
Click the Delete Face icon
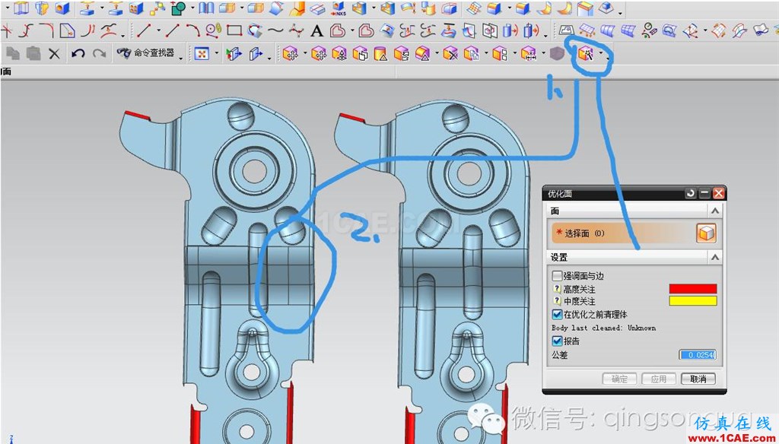point(450,53)
